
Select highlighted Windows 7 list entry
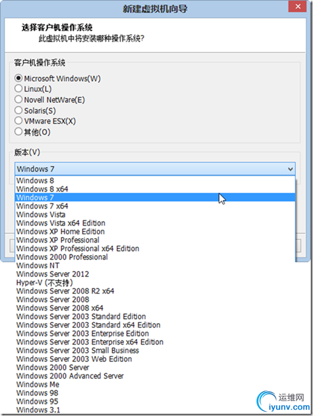click(x=155, y=198)
